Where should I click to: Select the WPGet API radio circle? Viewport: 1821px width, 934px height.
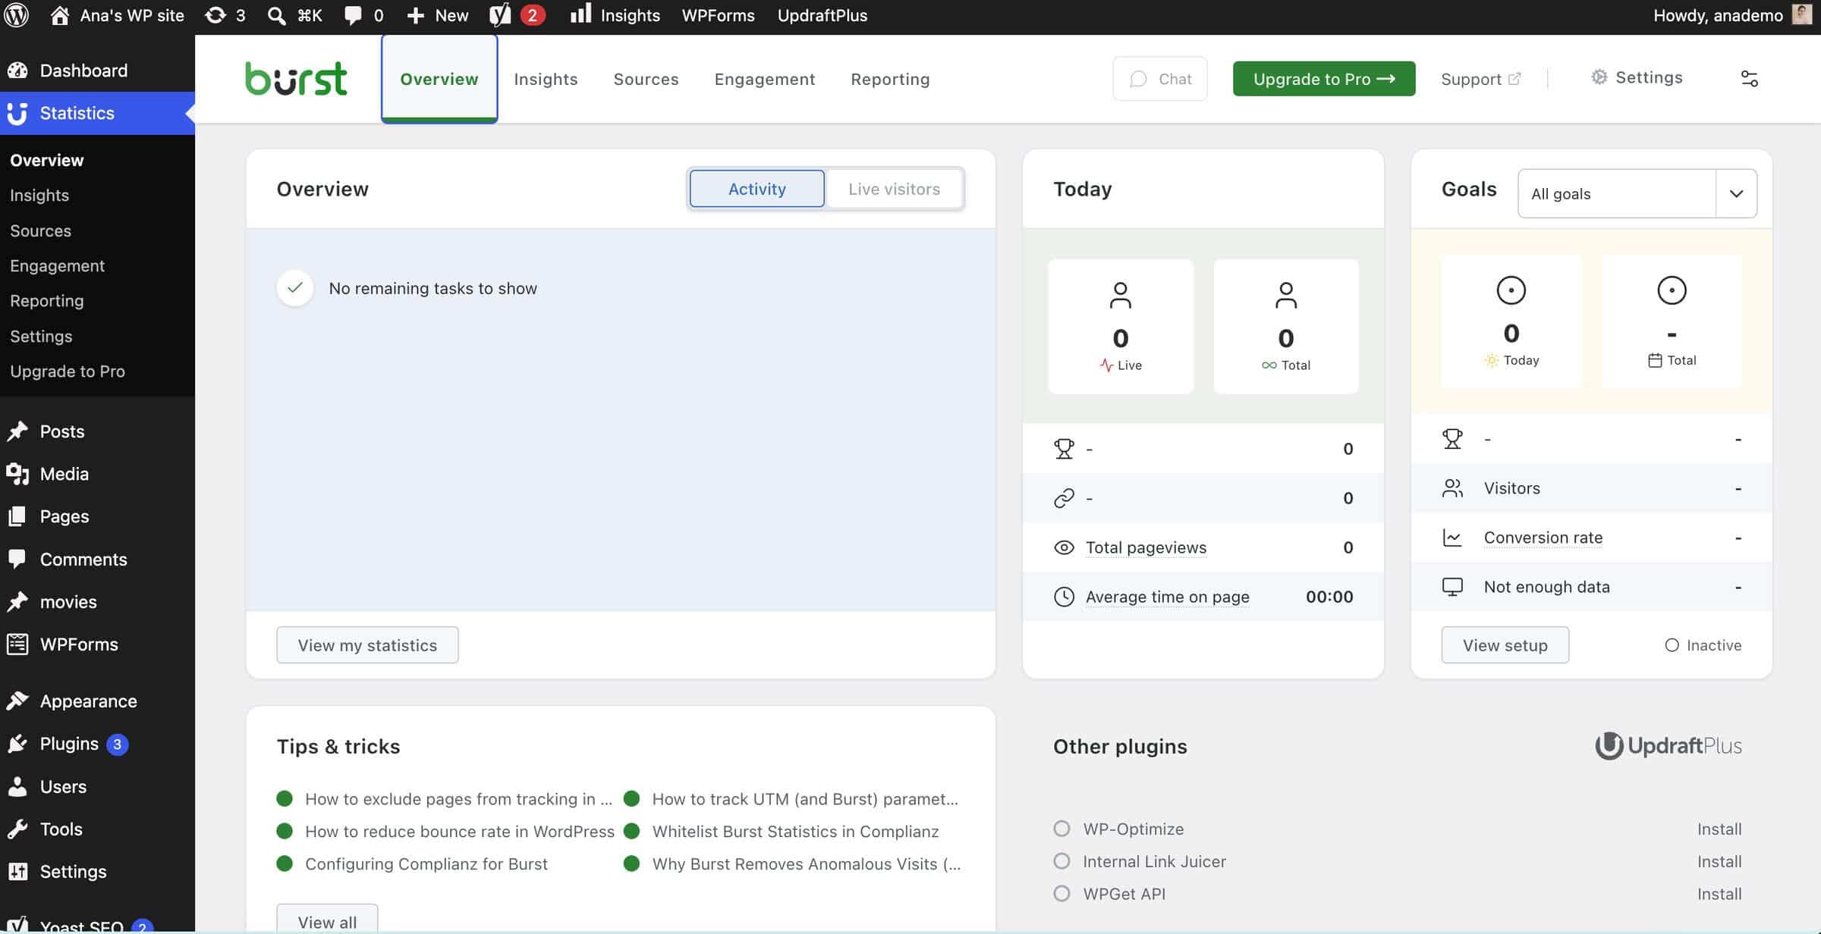click(x=1061, y=894)
